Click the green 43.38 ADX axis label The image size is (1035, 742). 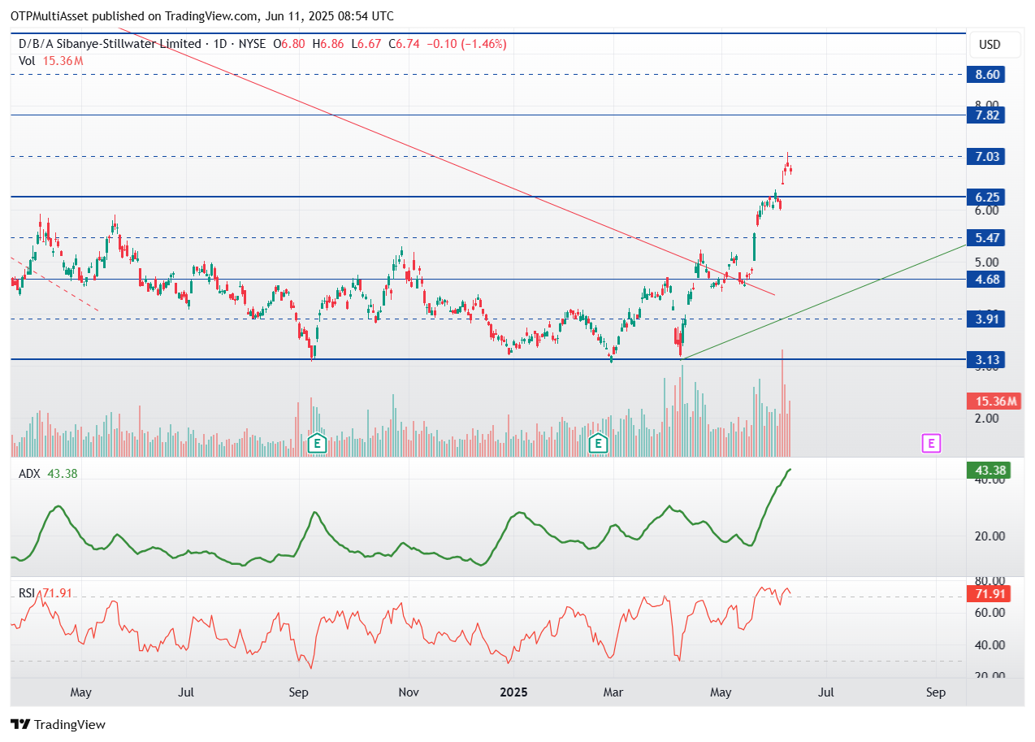pyautogui.click(x=987, y=471)
